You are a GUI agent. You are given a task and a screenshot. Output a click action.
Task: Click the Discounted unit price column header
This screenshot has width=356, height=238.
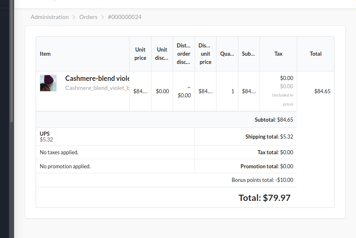click(x=205, y=54)
